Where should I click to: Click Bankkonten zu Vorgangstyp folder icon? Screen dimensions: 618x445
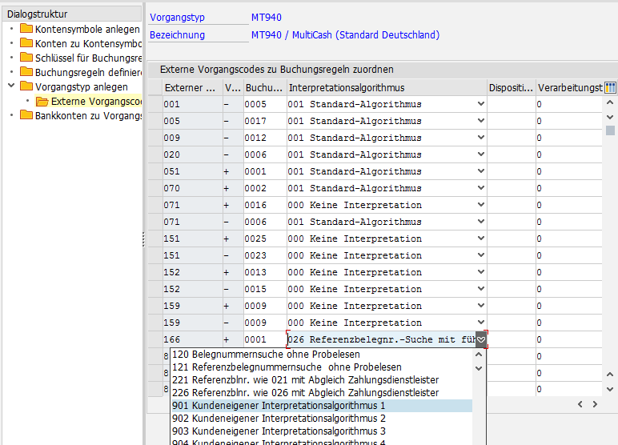tap(26, 115)
